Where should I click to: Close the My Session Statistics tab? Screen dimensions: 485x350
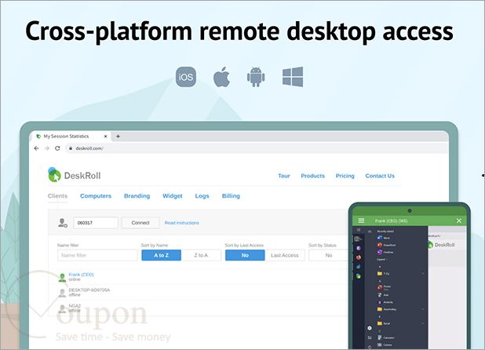105,137
